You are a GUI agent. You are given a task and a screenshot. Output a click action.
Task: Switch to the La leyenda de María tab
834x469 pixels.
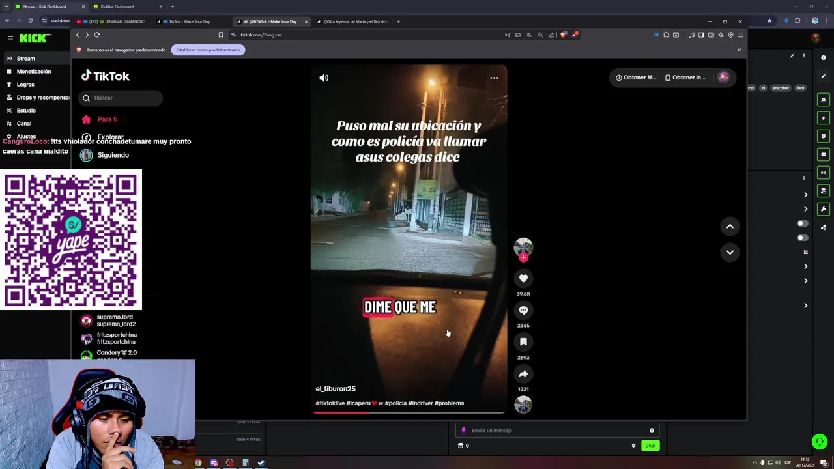(x=352, y=21)
